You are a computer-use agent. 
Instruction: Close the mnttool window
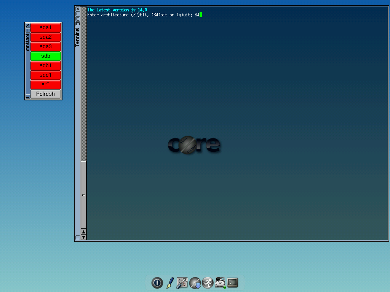(28, 25)
